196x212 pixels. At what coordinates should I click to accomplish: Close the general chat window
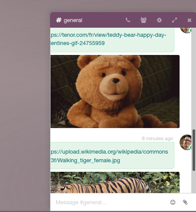[x=190, y=20]
